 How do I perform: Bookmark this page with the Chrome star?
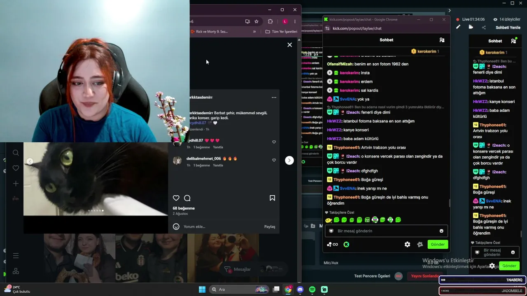point(257,21)
